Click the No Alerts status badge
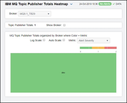The width and height of the screenshot is (127, 103). [105, 4]
